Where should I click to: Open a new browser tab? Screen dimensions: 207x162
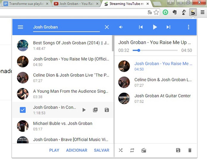pos(157,4)
